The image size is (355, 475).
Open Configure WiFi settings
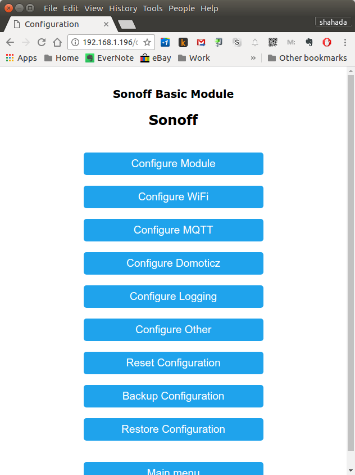point(173,197)
